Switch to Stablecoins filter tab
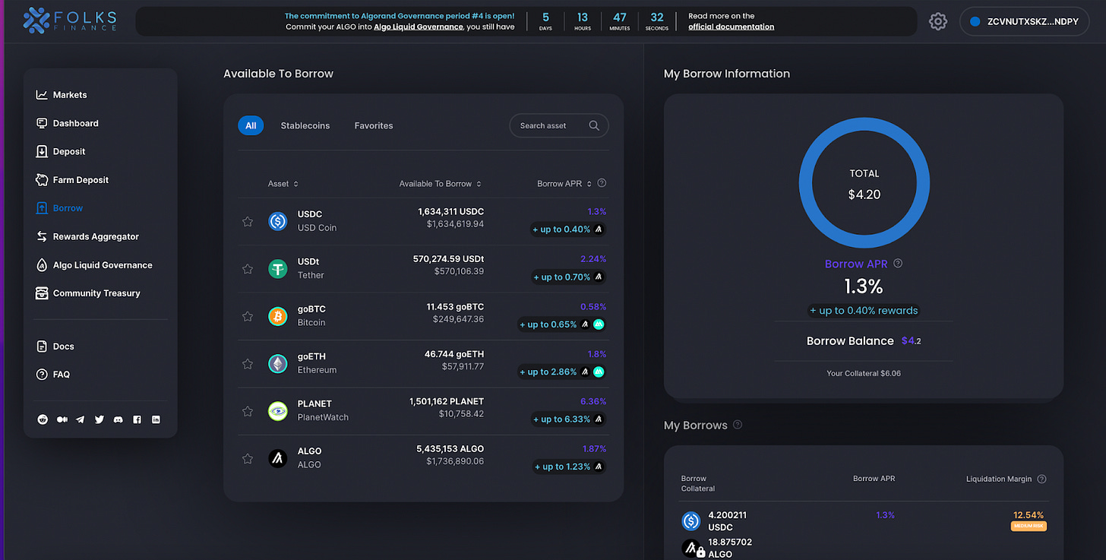Screen dimensions: 1106x560 tap(305, 125)
